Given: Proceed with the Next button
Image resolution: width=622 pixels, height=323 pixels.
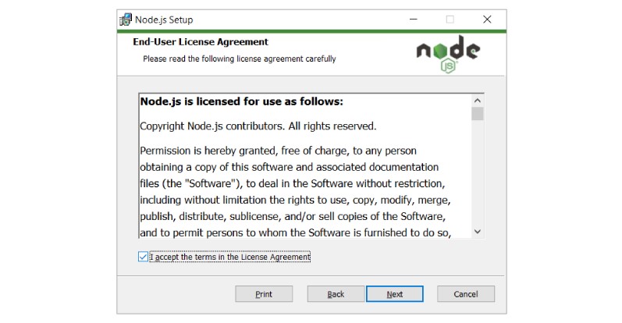Looking at the screenshot, I should tap(395, 294).
